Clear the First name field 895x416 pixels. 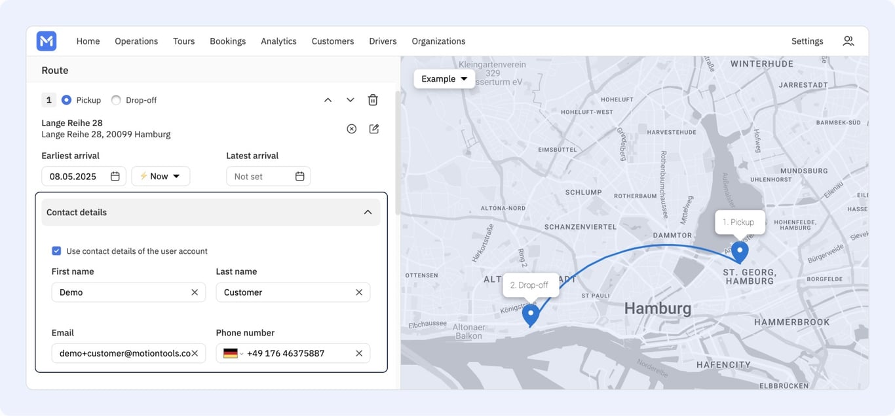pyautogui.click(x=195, y=292)
